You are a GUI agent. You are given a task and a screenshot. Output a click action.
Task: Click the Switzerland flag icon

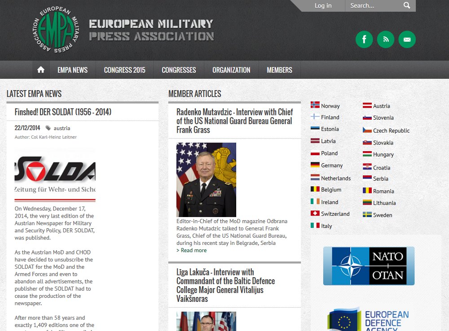pos(315,213)
